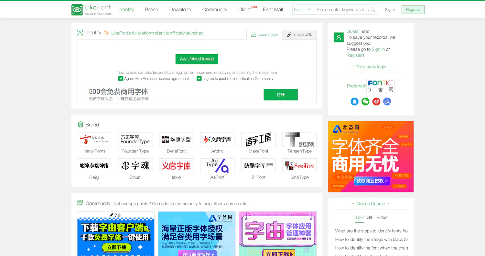Open the FontGoods orange ad banner
Image resolution: width=485 pixels, height=256 pixels.
tap(371, 157)
